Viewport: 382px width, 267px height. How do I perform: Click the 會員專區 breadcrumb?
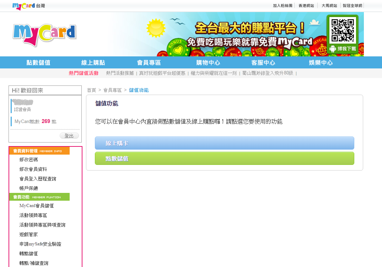113,90
